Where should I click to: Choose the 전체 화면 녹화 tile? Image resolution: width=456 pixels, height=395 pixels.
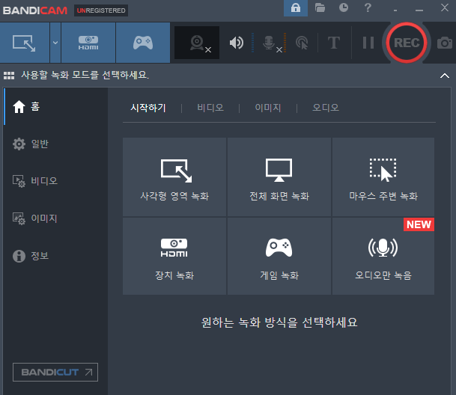[279, 177]
